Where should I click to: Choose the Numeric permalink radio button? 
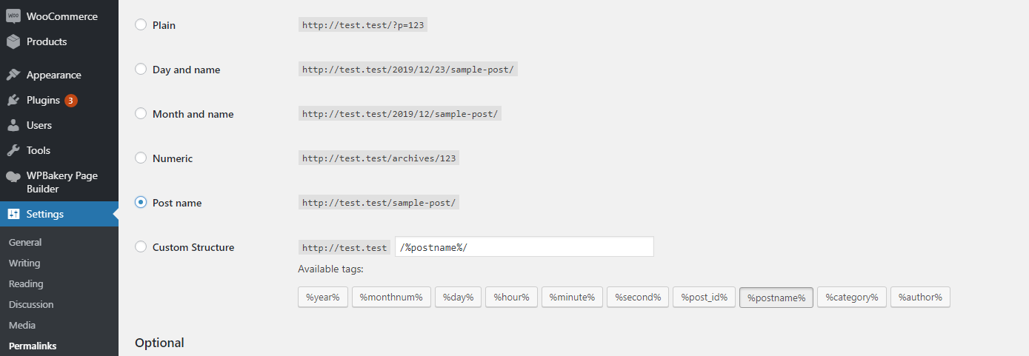[141, 158]
